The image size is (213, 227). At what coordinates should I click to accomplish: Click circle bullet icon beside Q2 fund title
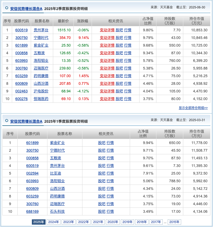point(7,8)
